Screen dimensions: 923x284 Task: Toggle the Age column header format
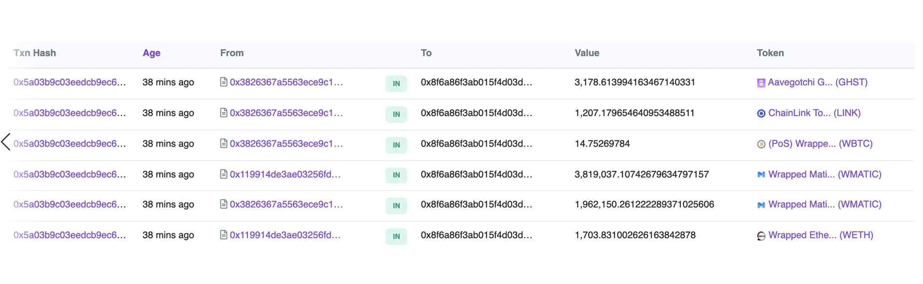(151, 53)
